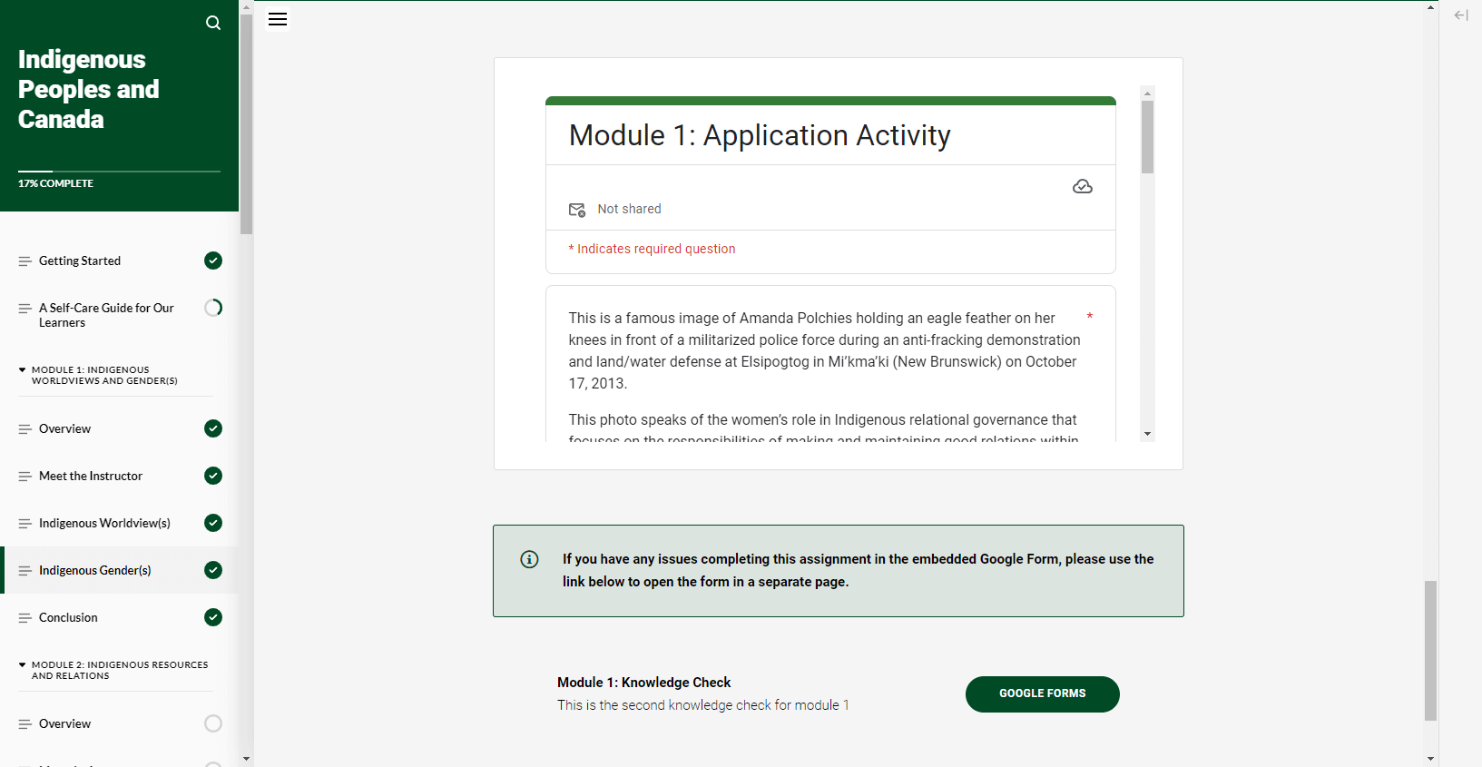Screen dimensions: 1482x767
Task: Click the Indigenous Gender(s) completed checkmark
Action: [213, 570]
